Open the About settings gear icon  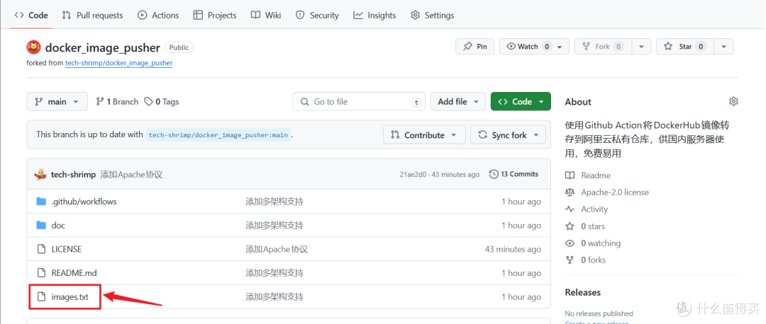[733, 101]
